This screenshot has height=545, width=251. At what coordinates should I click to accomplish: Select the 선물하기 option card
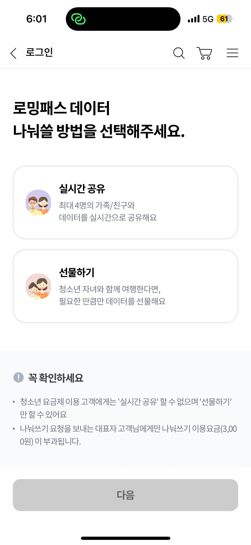coord(126,286)
